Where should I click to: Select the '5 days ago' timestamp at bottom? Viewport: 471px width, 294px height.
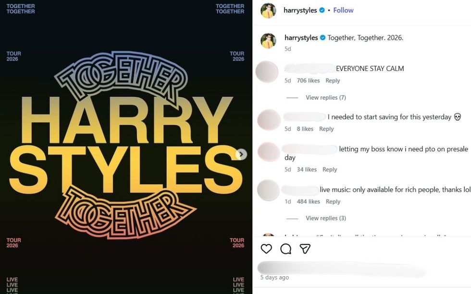click(275, 277)
